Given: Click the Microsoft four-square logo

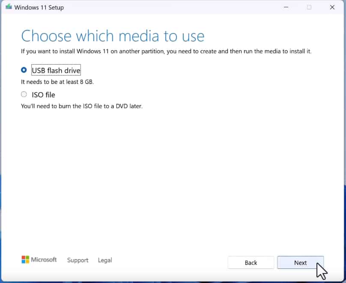Looking at the screenshot, I should pos(24,259).
